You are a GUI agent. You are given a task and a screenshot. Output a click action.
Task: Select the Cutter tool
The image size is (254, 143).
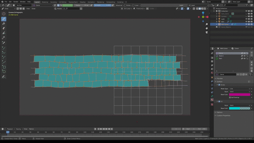click(4, 38)
